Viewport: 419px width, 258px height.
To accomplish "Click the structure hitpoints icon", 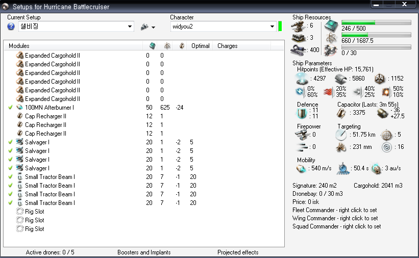I will [x=379, y=79].
